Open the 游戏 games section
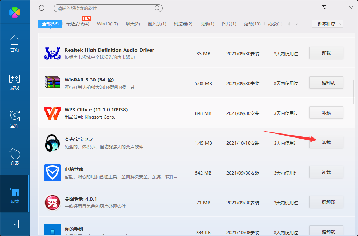Screen dimensions: 358x236 pos(15,82)
